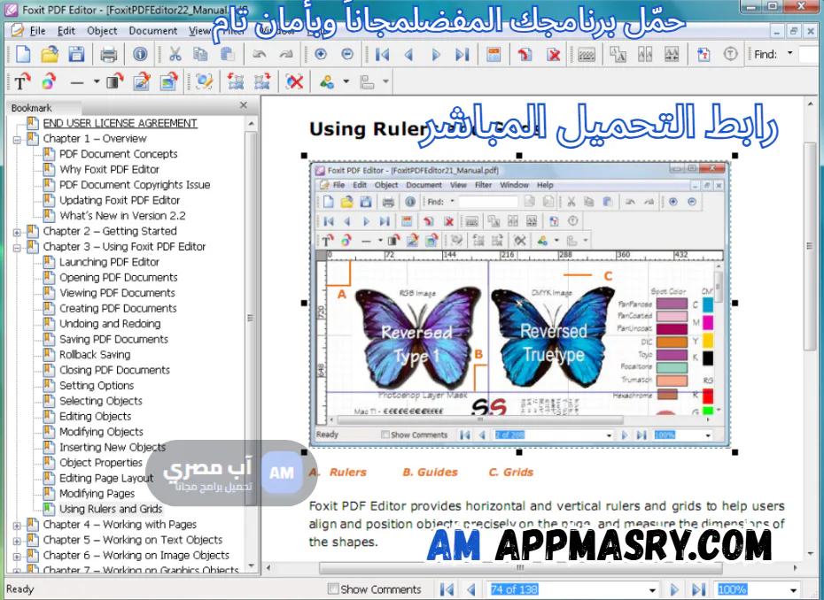Select Why Foxit PDF Editor bookmark
The image size is (824, 600).
point(109,170)
